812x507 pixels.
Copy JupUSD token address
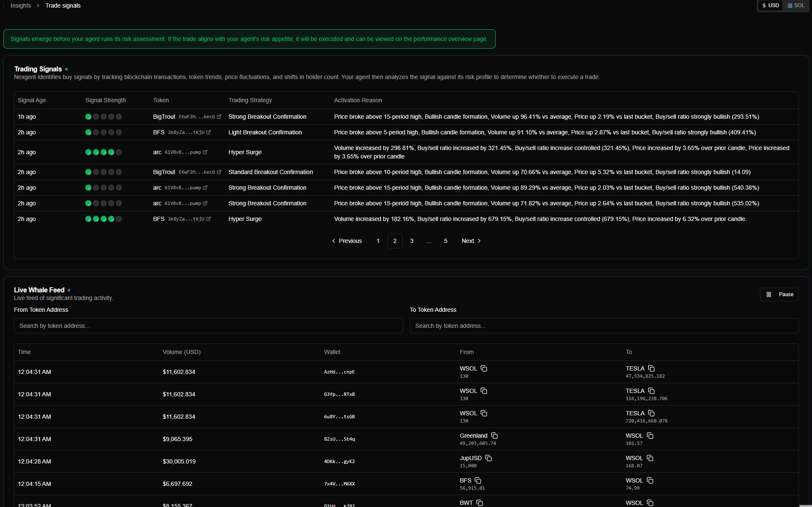[x=488, y=458]
